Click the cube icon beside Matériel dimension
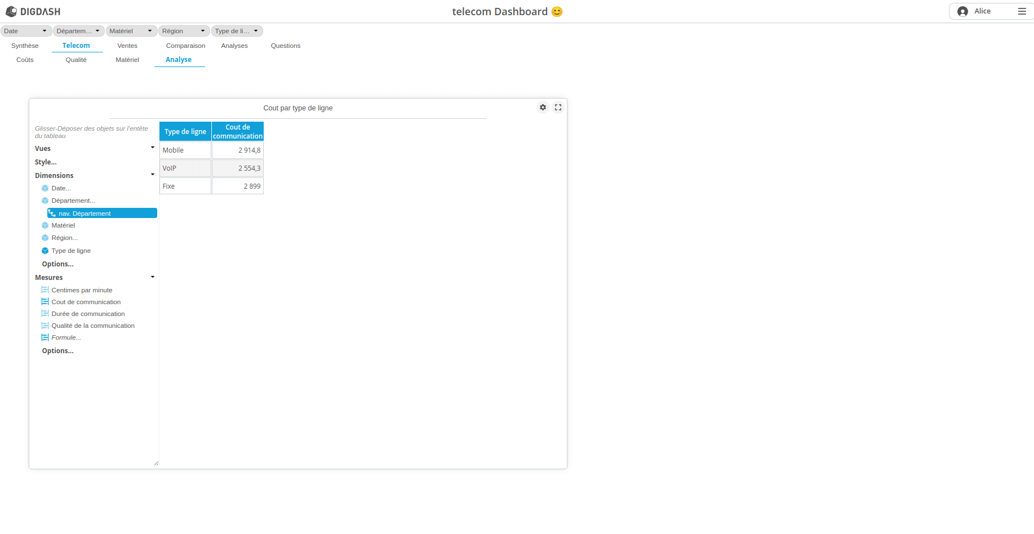 [45, 225]
